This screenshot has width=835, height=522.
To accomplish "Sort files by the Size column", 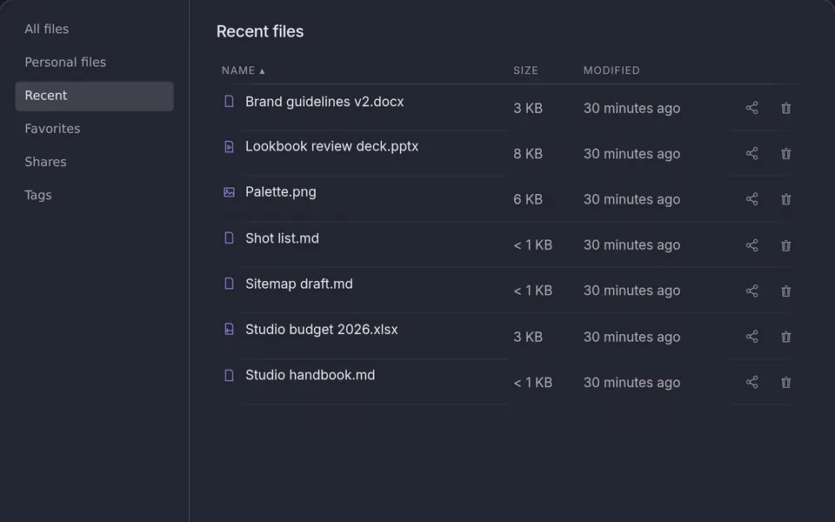I will (525, 70).
